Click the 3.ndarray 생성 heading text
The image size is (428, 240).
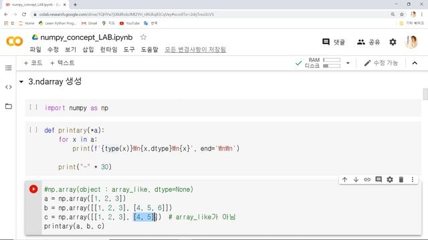coord(55,81)
